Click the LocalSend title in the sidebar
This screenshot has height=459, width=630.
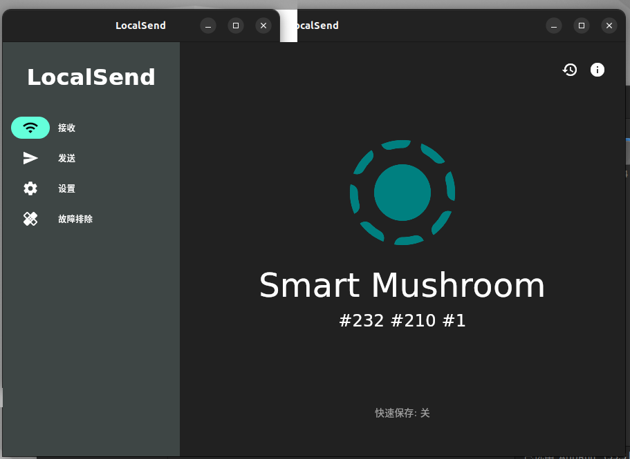[x=91, y=77]
